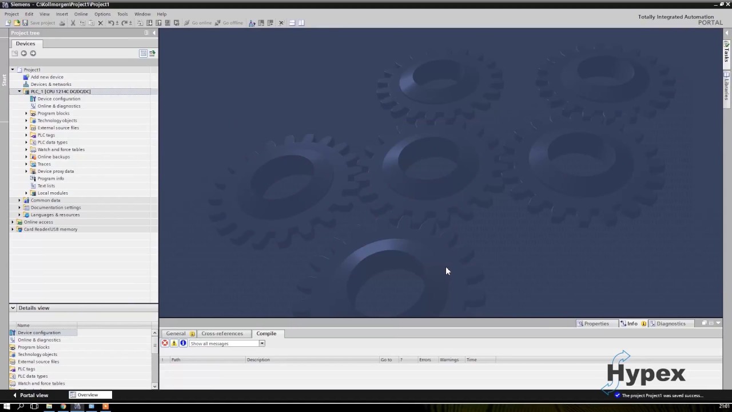Image resolution: width=732 pixels, height=412 pixels.
Task: Select Online & diagnostics under PLC_1 in tree
Action: 59,106
